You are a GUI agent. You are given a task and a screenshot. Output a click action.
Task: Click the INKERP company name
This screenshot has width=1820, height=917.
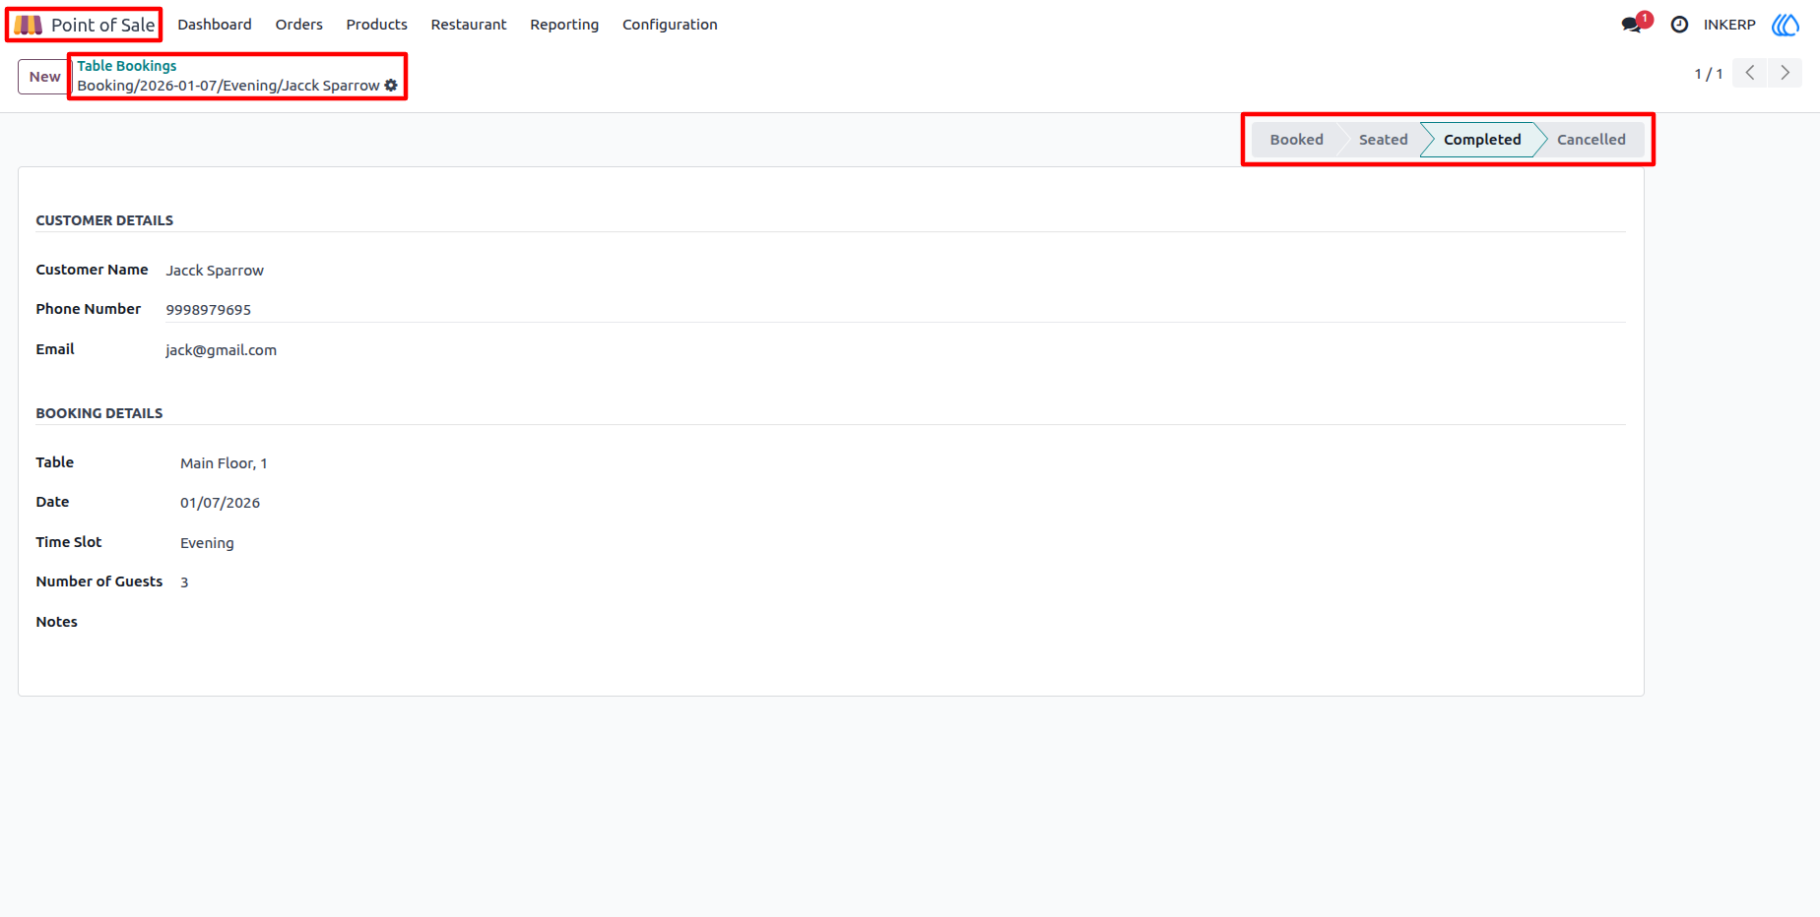click(1729, 25)
